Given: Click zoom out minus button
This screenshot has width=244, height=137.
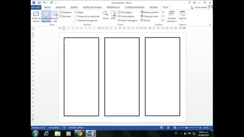Looking at the screenshot, I should tap(180, 128).
